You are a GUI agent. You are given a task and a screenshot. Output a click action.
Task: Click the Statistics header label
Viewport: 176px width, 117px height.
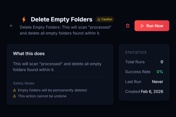coord(136,52)
